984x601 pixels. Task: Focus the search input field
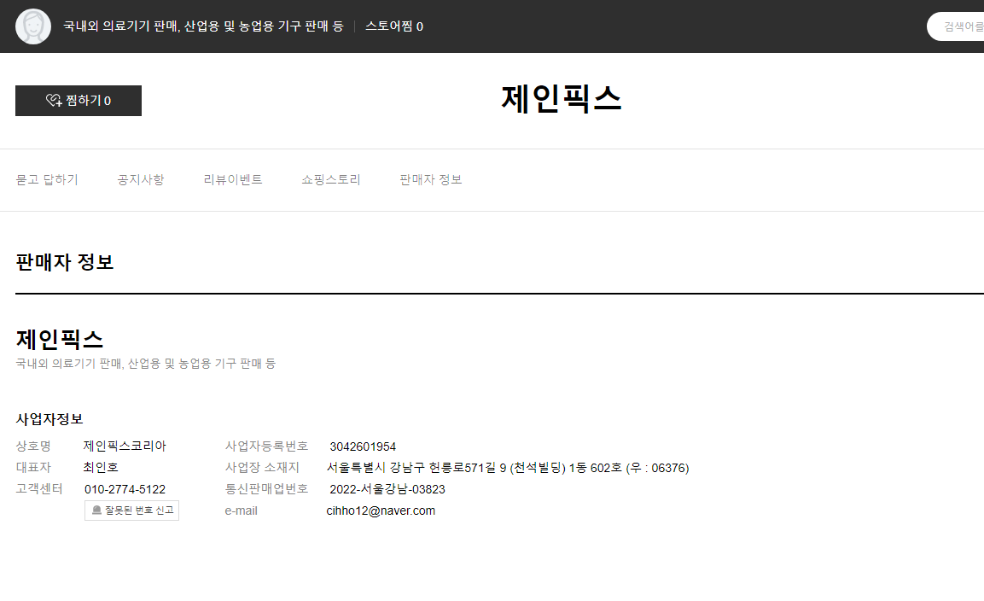tap(960, 26)
